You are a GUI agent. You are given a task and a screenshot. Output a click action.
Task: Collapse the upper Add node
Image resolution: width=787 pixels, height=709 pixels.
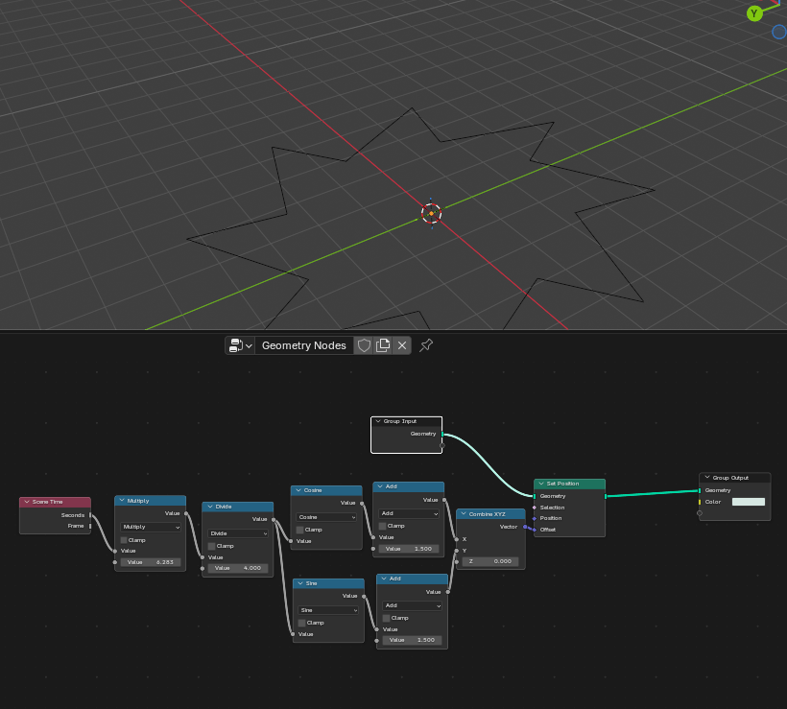[380, 486]
